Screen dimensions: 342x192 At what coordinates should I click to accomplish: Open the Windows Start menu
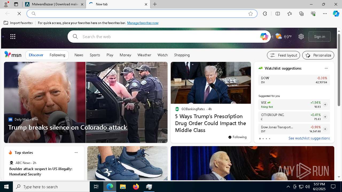point(6,187)
